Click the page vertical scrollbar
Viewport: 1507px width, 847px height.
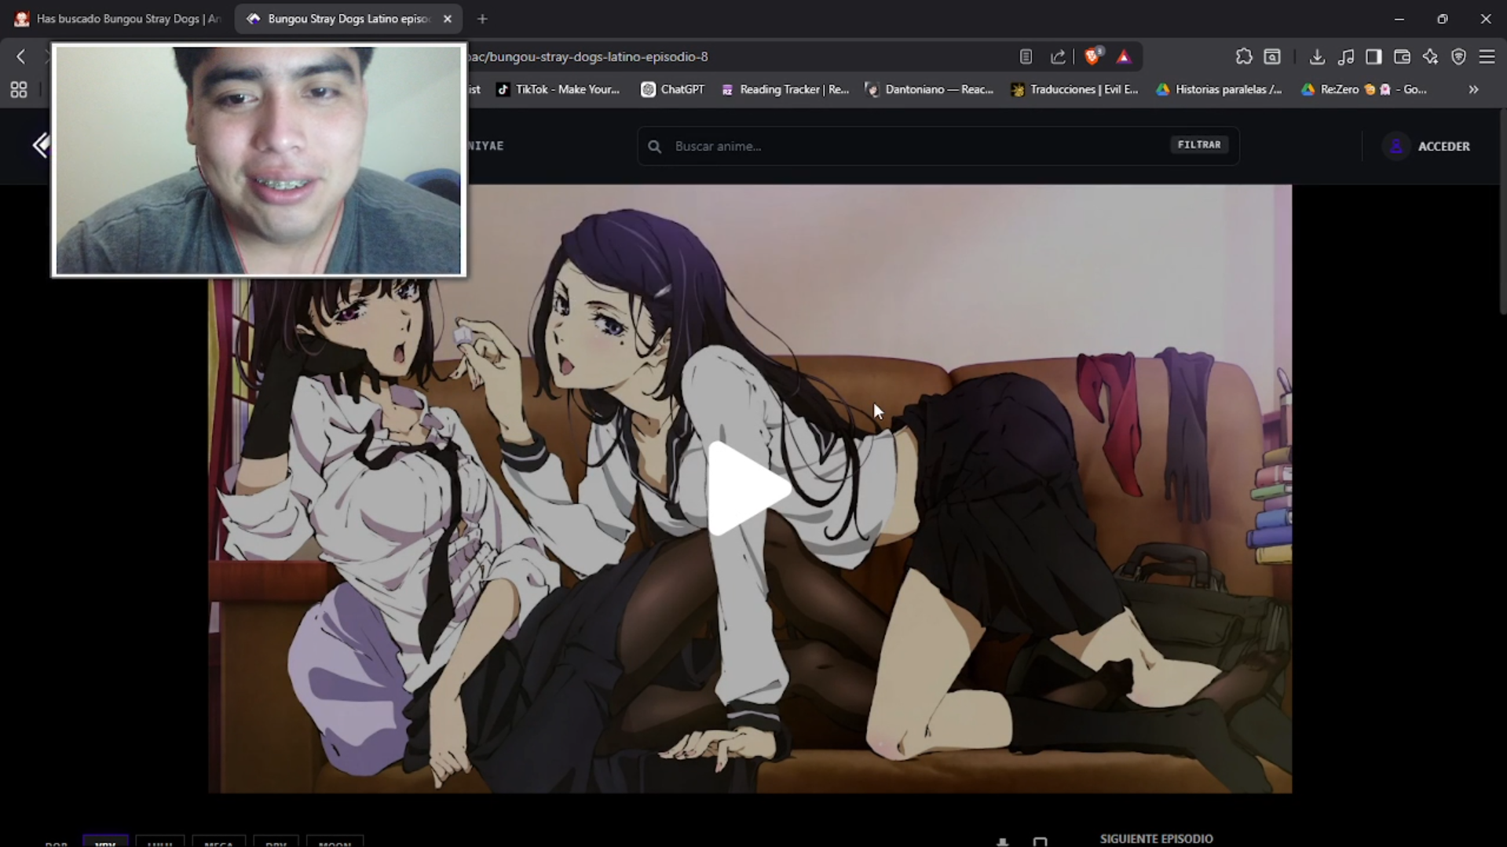pyautogui.click(x=1502, y=212)
